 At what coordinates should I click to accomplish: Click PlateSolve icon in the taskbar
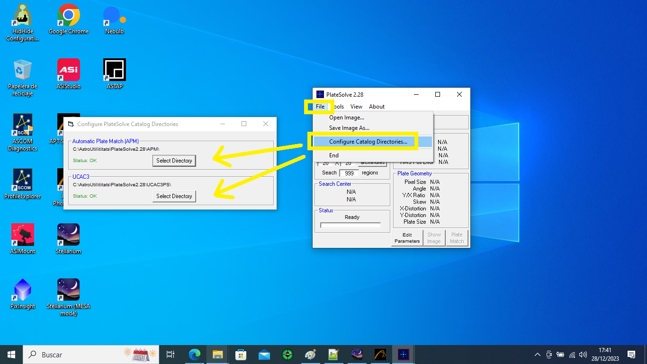point(403,355)
